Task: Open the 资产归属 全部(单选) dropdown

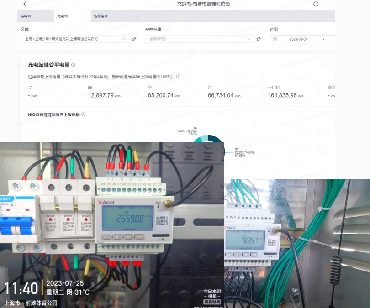Action: (200, 39)
